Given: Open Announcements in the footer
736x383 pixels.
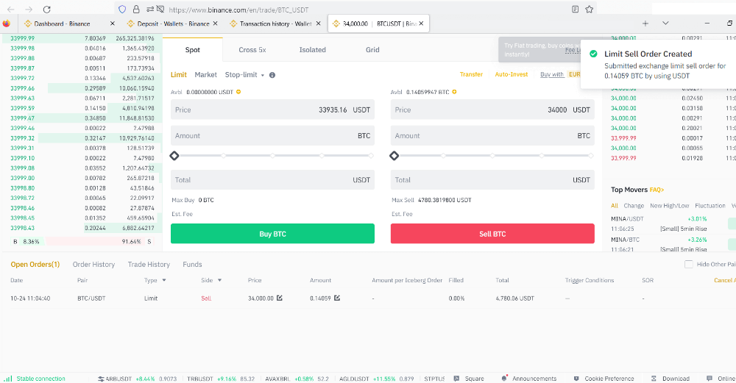Looking at the screenshot, I should [529, 379].
